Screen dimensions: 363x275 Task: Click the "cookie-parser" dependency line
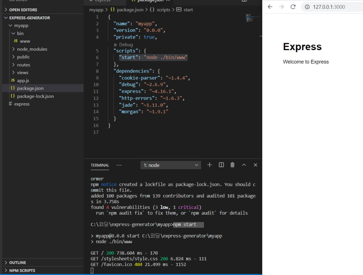154,78
